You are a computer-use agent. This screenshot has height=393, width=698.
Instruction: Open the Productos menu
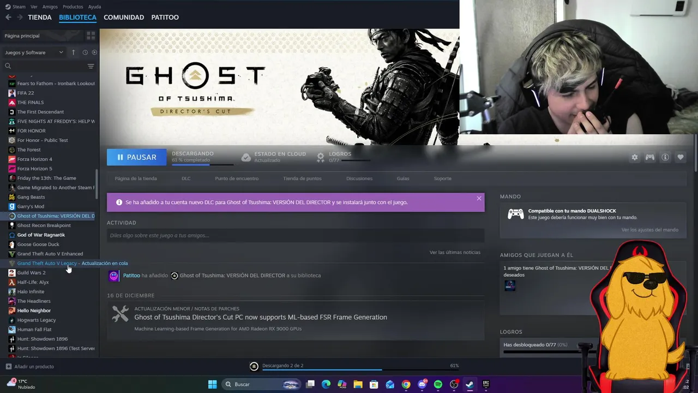[x=73, y=7]
